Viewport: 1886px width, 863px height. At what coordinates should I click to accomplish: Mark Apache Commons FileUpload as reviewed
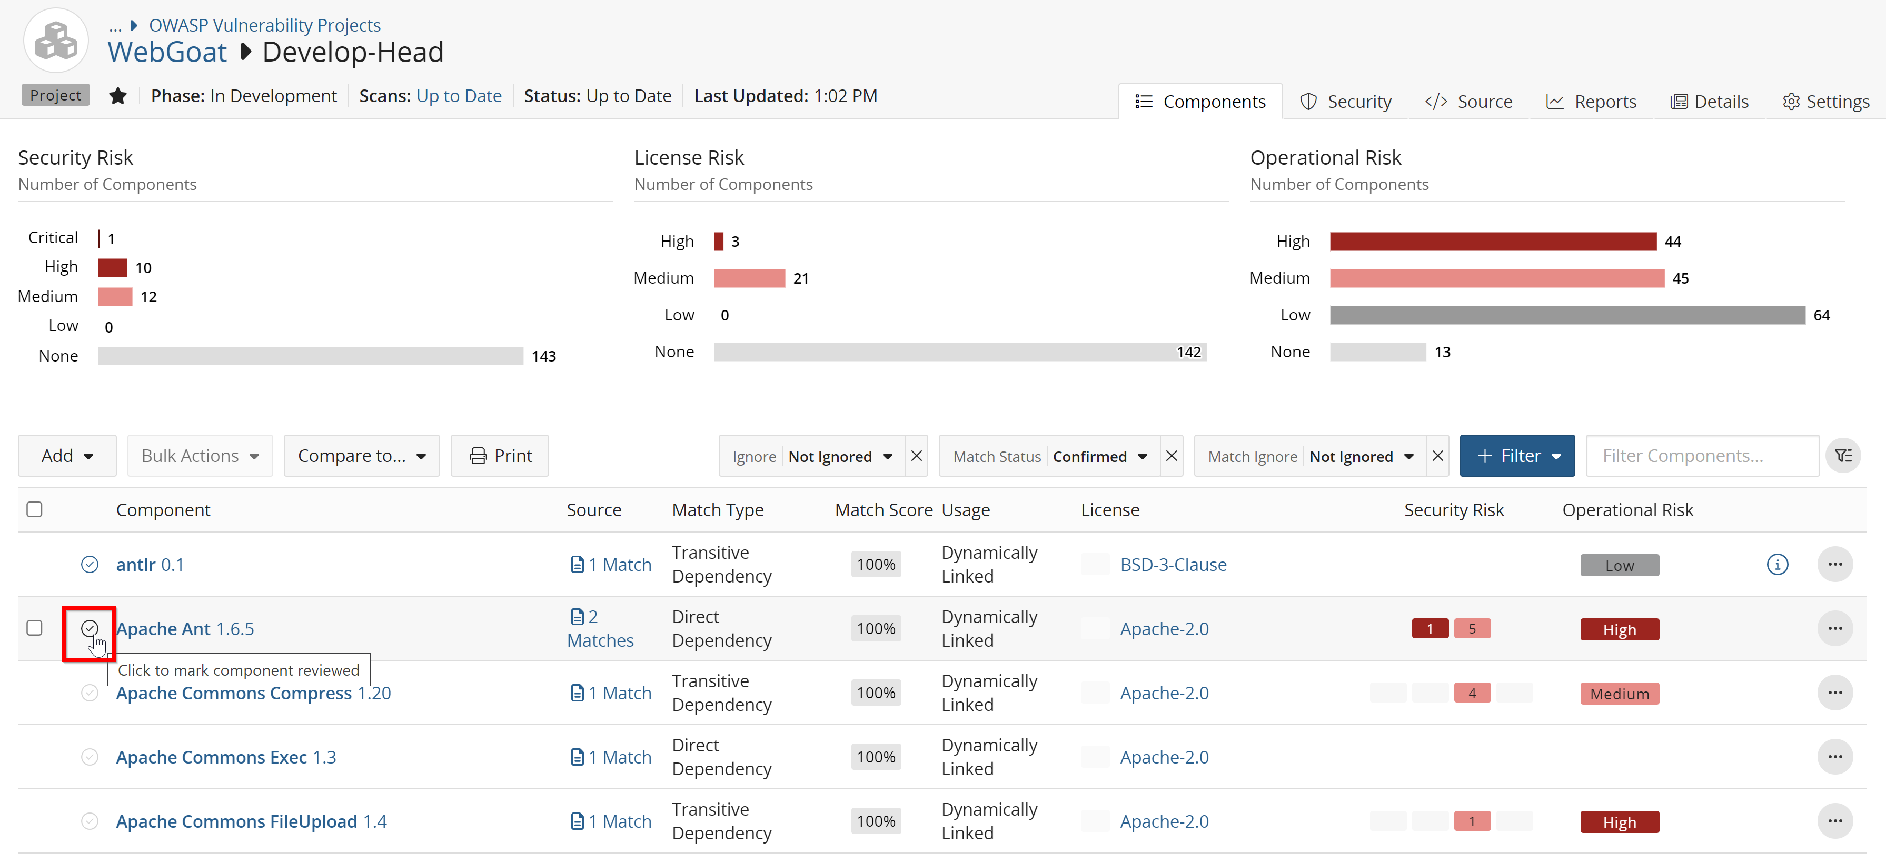[x=90, y=821]
